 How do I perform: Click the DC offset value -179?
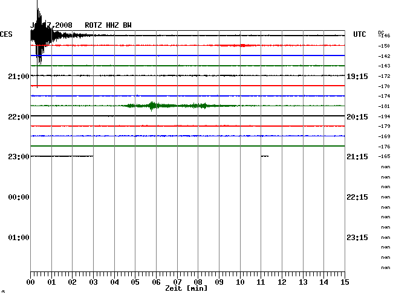click(x=384, y=126)
